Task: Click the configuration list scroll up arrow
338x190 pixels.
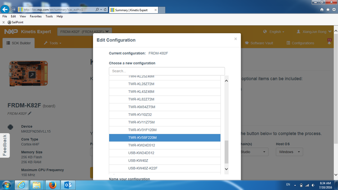Action: 226,81
